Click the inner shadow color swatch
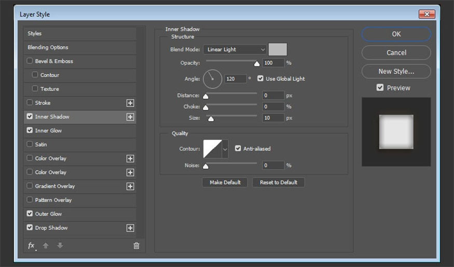 click(x=278, y=50)
